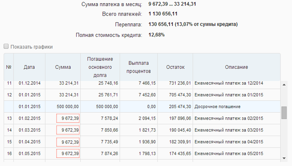This screenshot has height=166, width=292.
Task: Click Ежемесячный платеж за 02/2015
Action: click(x=229, y=118)
